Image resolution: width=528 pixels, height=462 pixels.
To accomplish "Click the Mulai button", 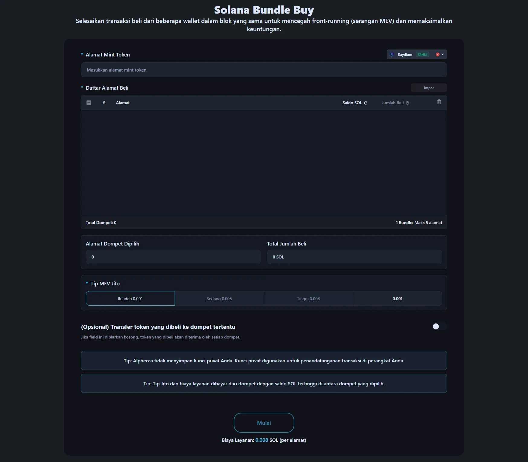I will coord(264,423).
